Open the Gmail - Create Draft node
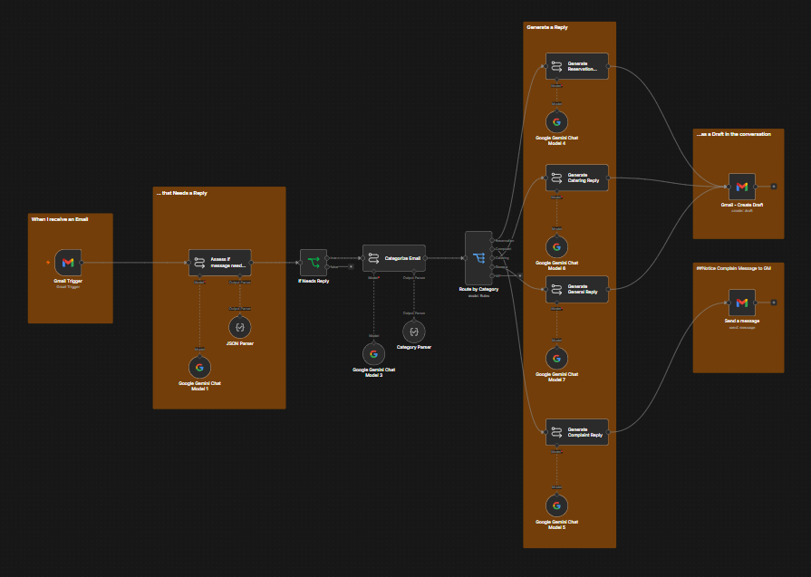The height and width of the screenshot is (577, 811). pos(742,187)
